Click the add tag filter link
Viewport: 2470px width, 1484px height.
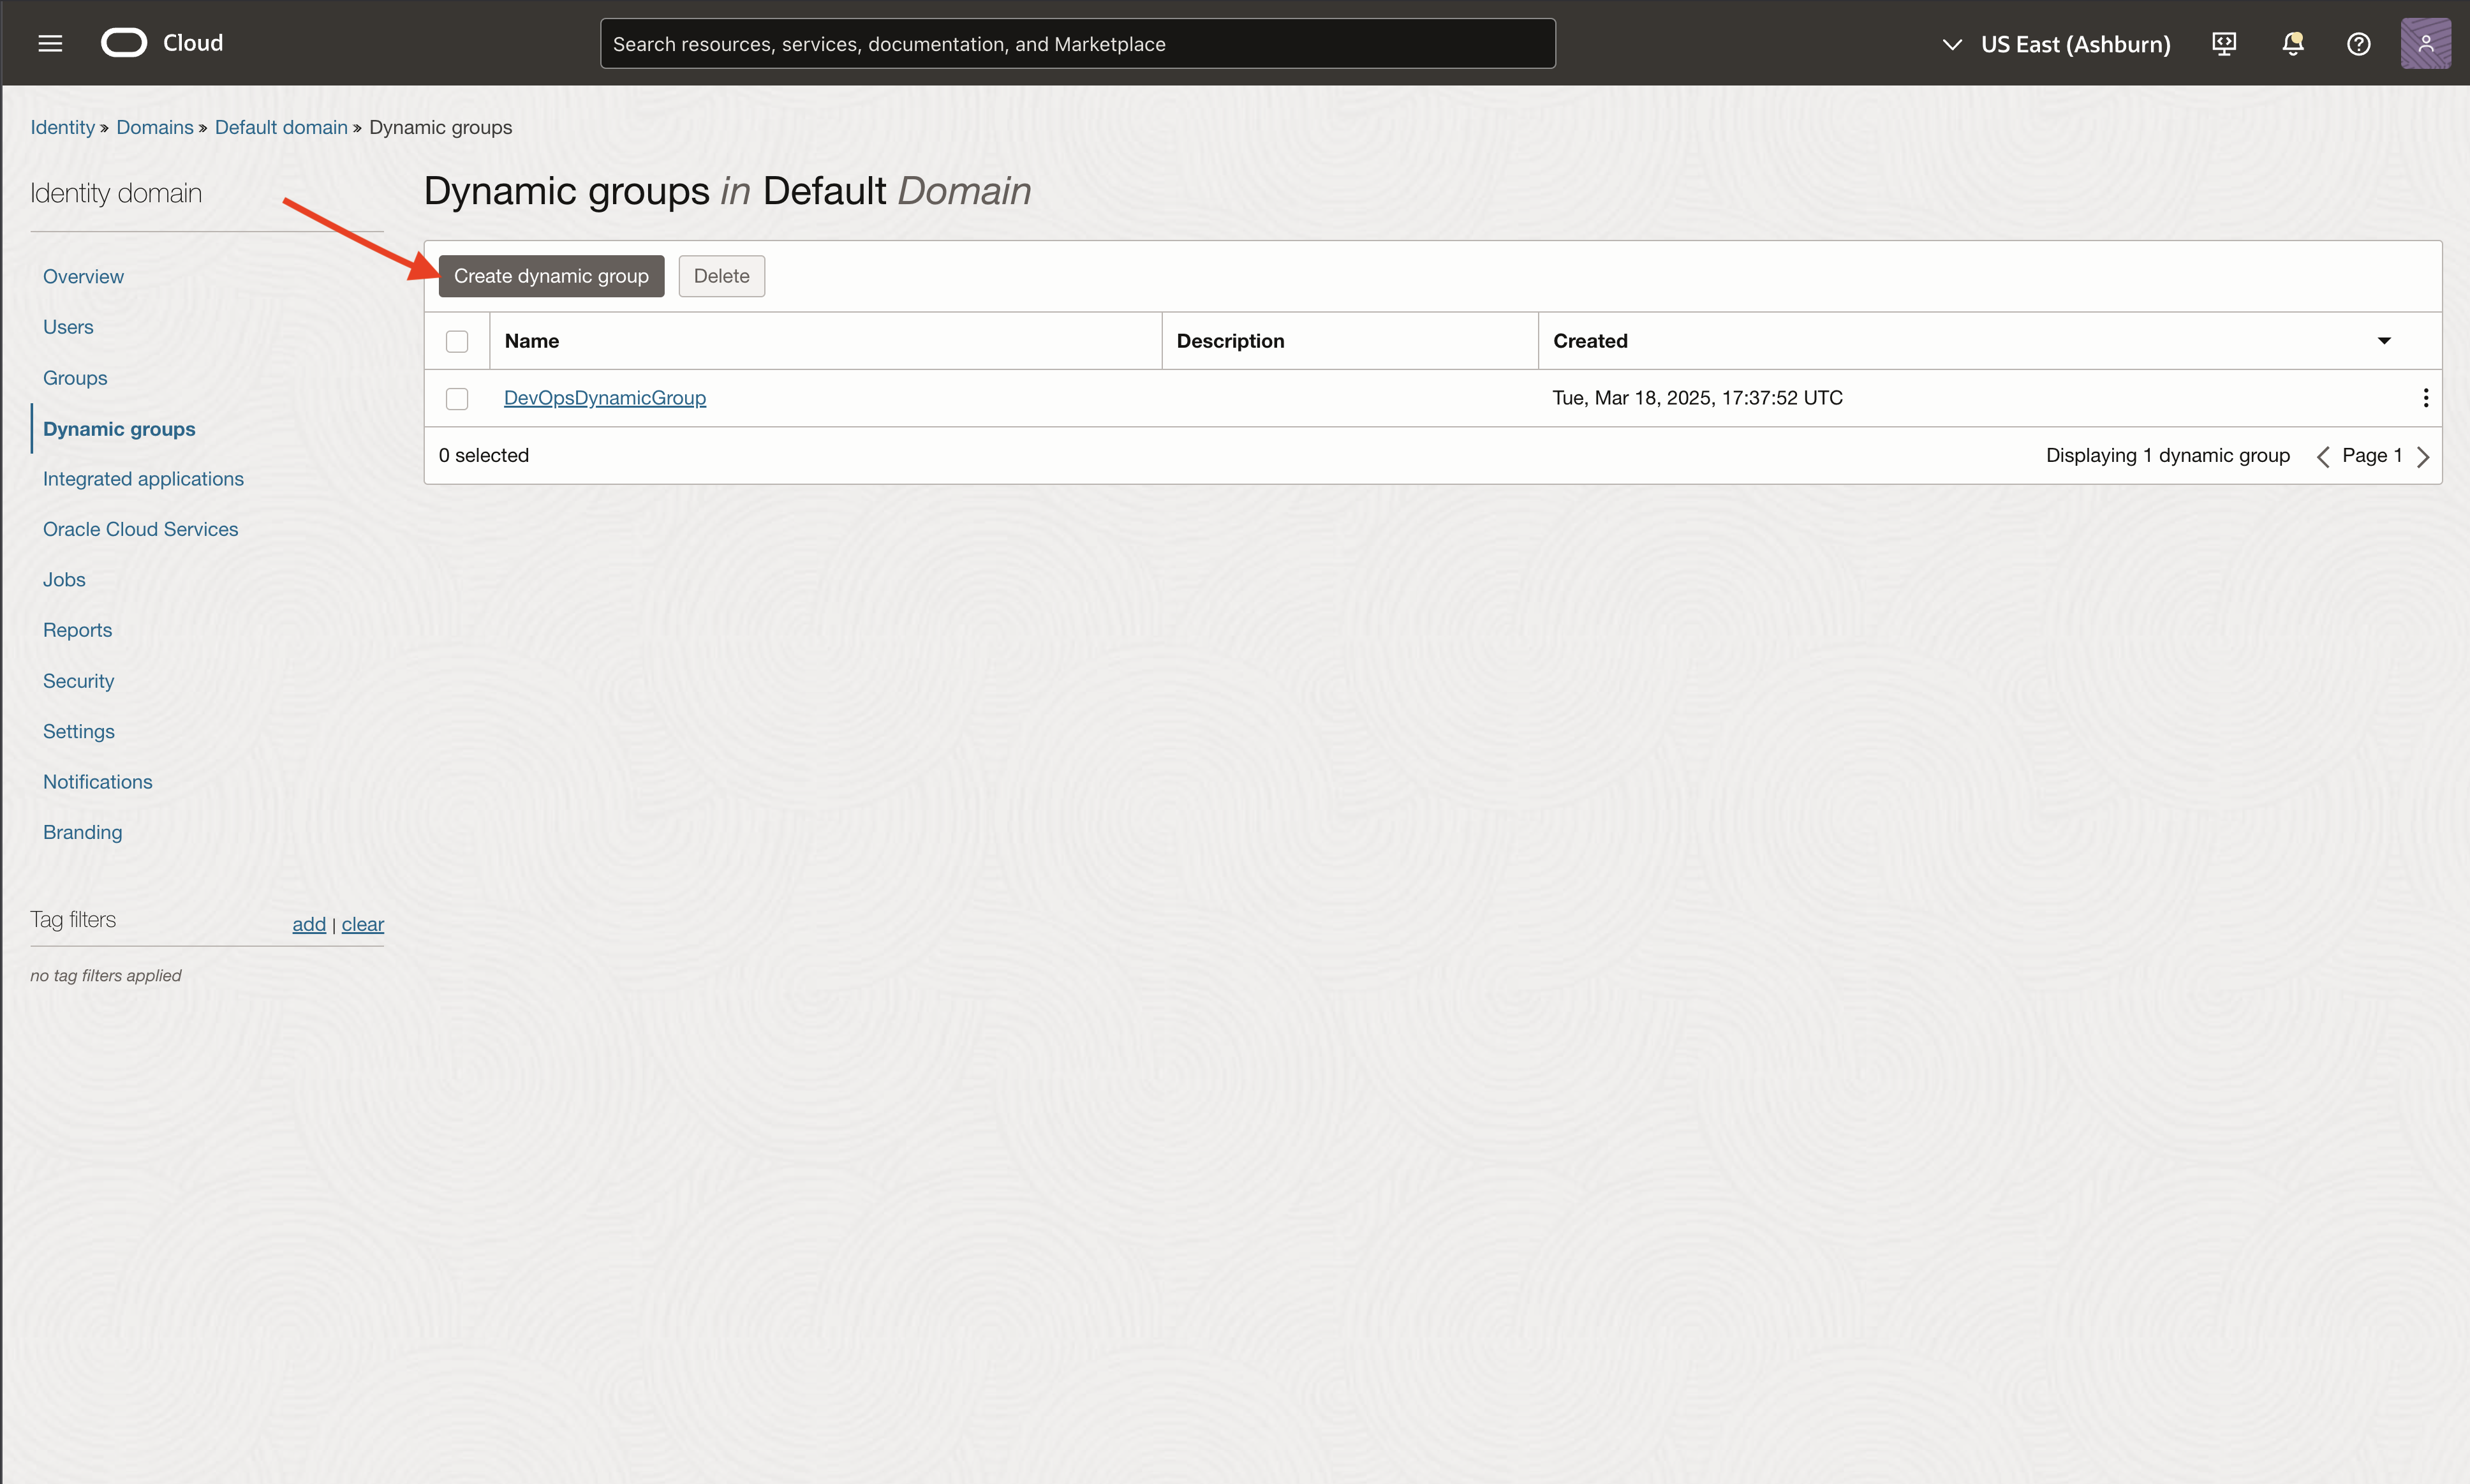(x=309, y=924)
